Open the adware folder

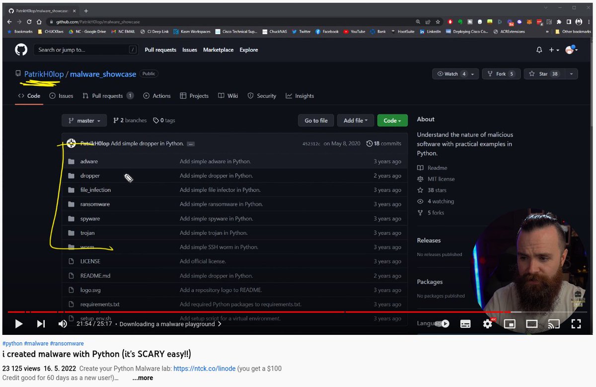click(89, 161)
